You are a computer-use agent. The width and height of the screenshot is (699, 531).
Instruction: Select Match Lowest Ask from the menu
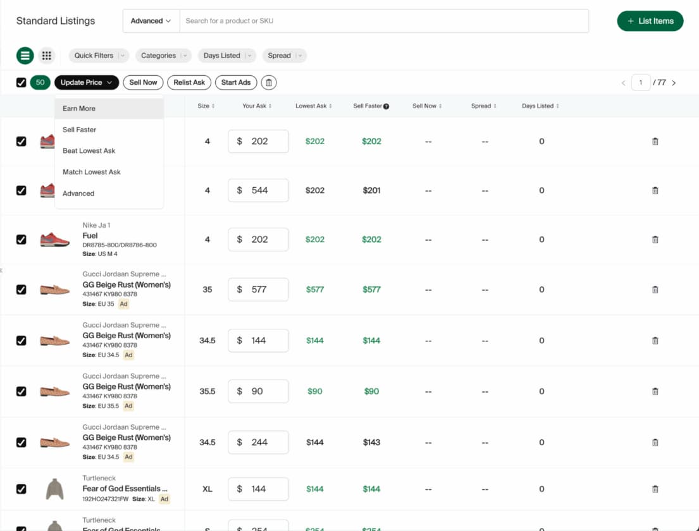pos(91,171)
